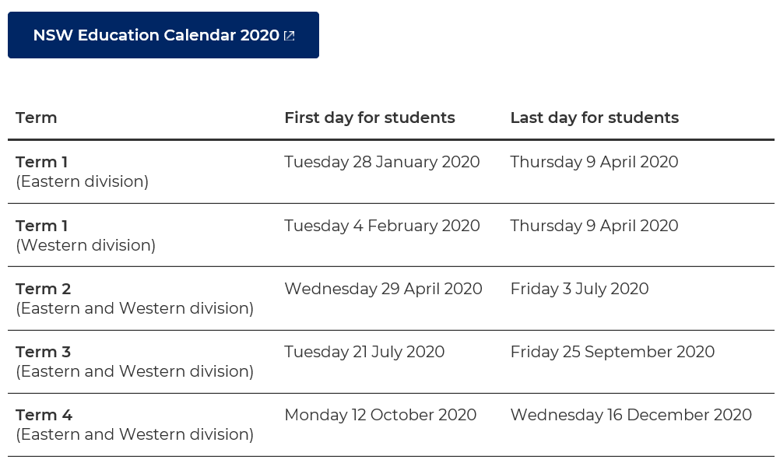Click Tuesday 28 January 2020 date
Screen dimensions: 780x467
[382, 162]
